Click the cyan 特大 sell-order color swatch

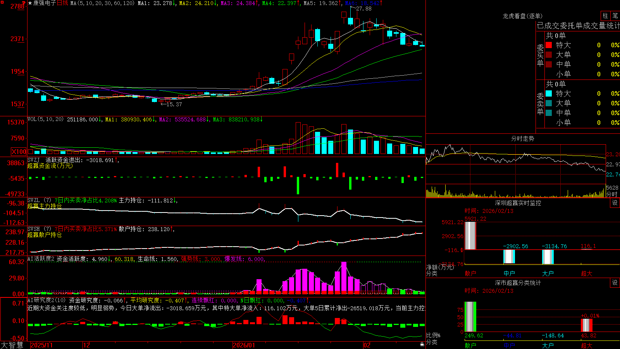549,93
